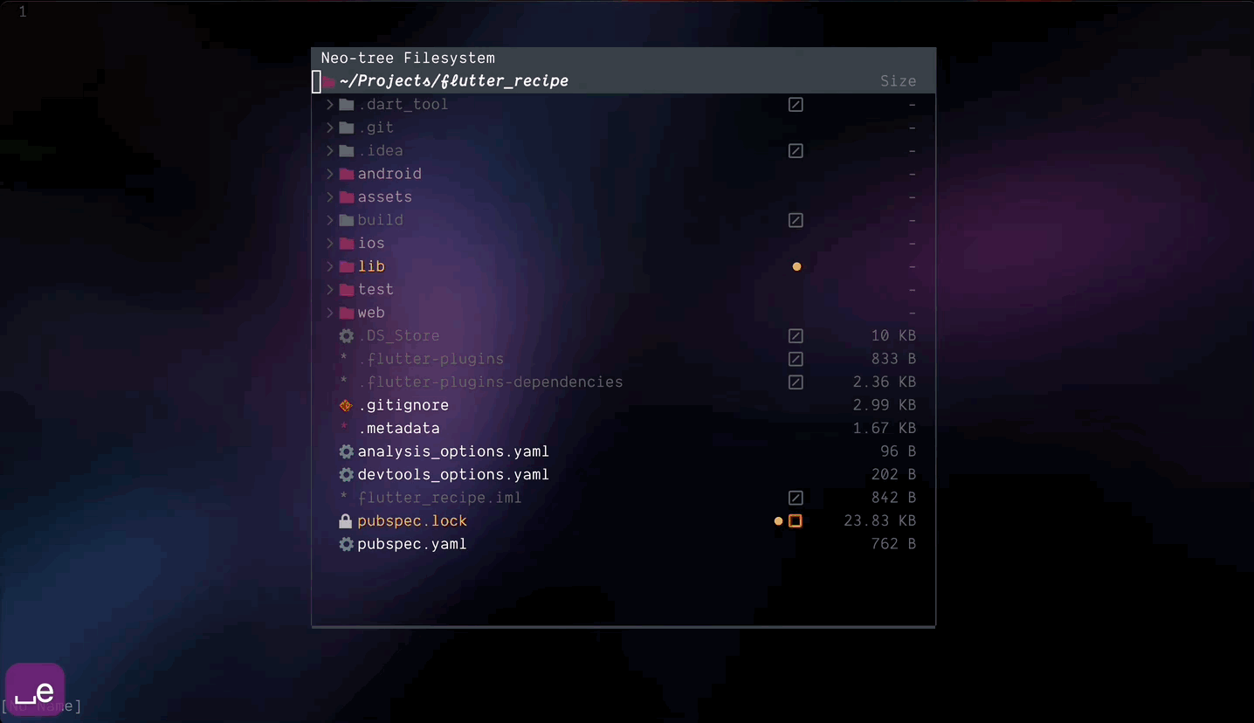Screen dimensions: 1254x723
Task: Expand the lib folder
Action: [329, 266]
